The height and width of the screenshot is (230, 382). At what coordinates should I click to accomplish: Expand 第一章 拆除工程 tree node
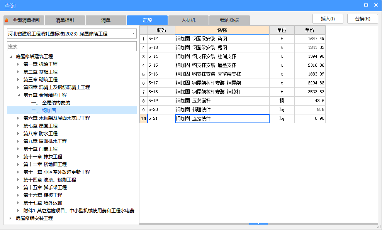click(17, 64)
